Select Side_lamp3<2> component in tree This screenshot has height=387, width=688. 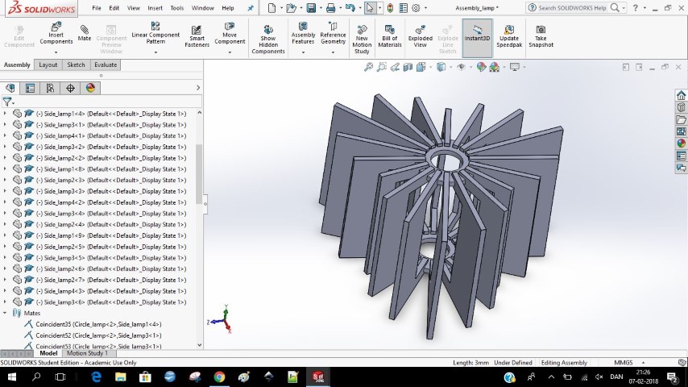coord(111,147)
